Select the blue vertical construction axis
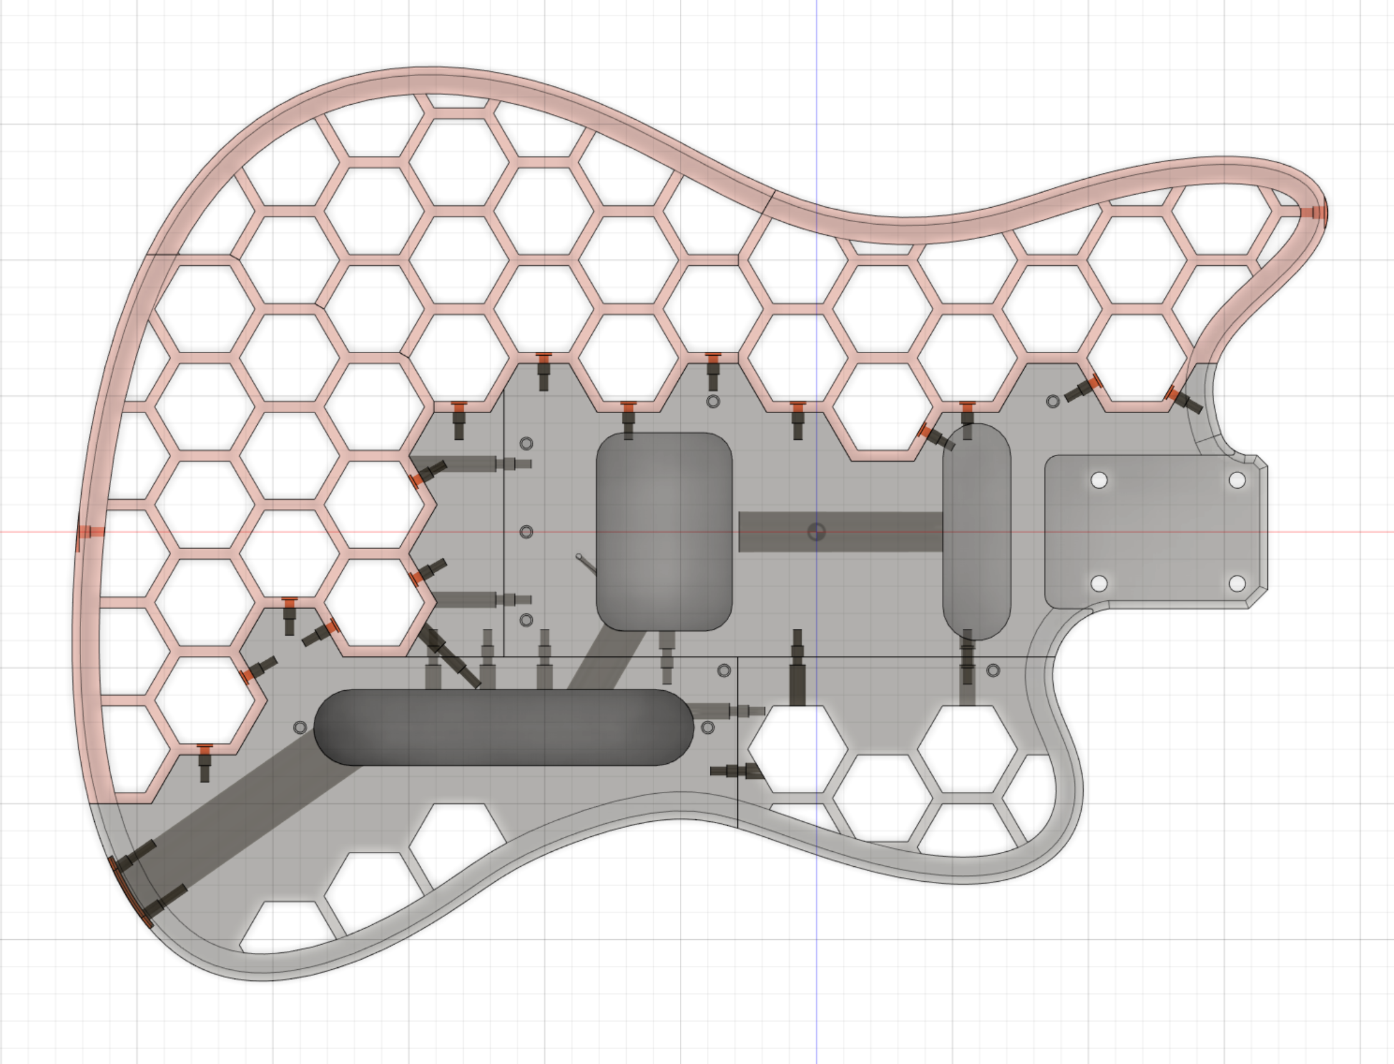1394x1064 pixels. [818, 950]
